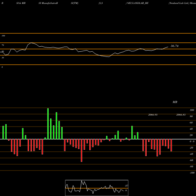Viewport: 196px width, 196px height.
Task: Open the mini overview chart at bottom
Action: pyautogui.click(x=97, y=188)
